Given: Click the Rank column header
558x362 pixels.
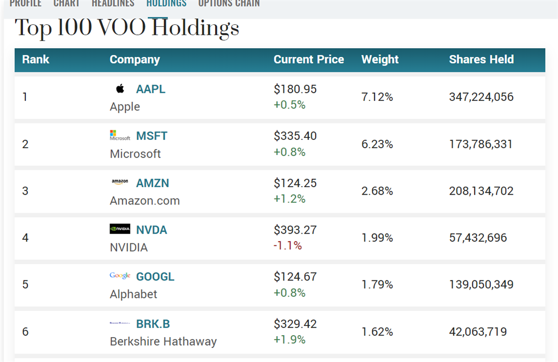Looking at the screenshot, I should 36,59.
